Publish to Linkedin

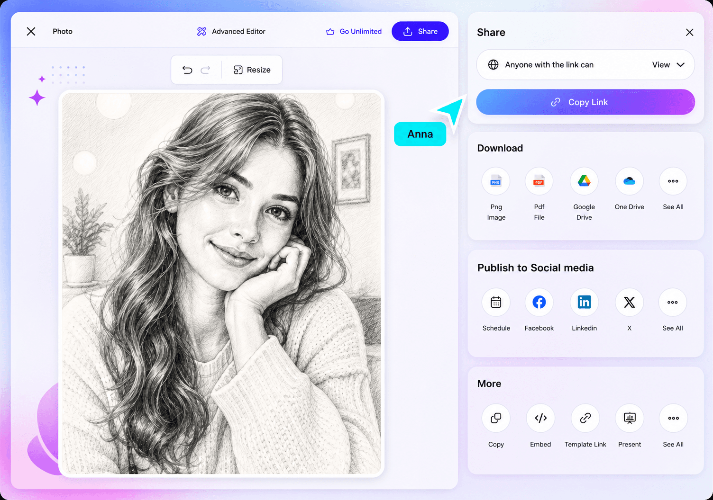click(584, 302)
